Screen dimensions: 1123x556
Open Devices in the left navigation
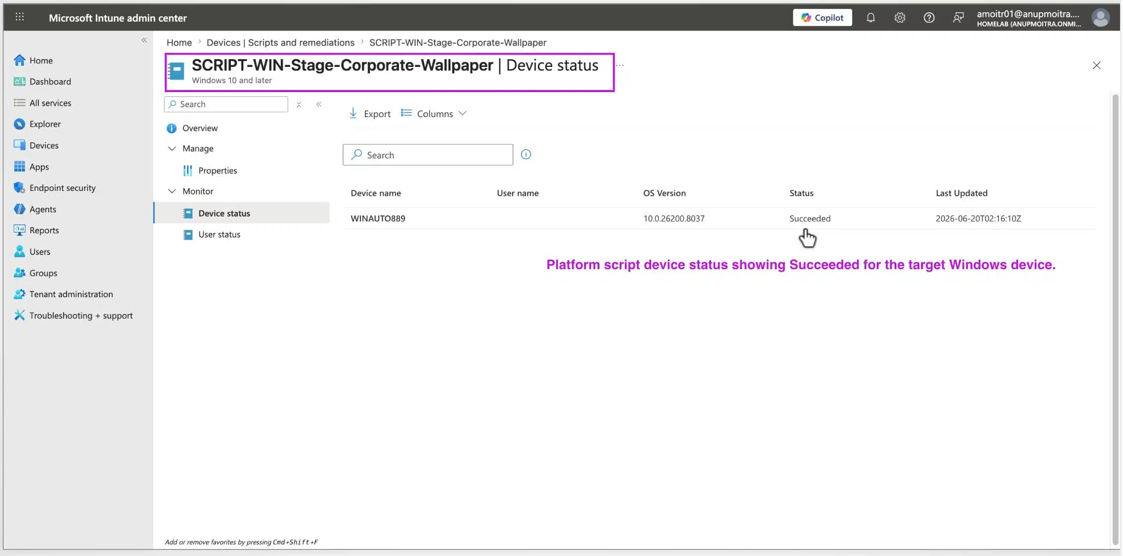(36, 146)
